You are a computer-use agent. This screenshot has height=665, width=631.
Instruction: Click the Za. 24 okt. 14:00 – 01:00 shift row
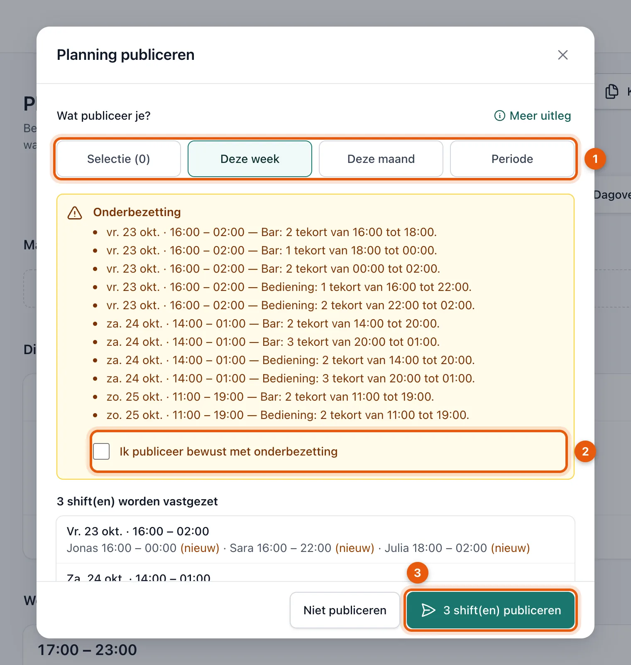click(x=315, y=573)
